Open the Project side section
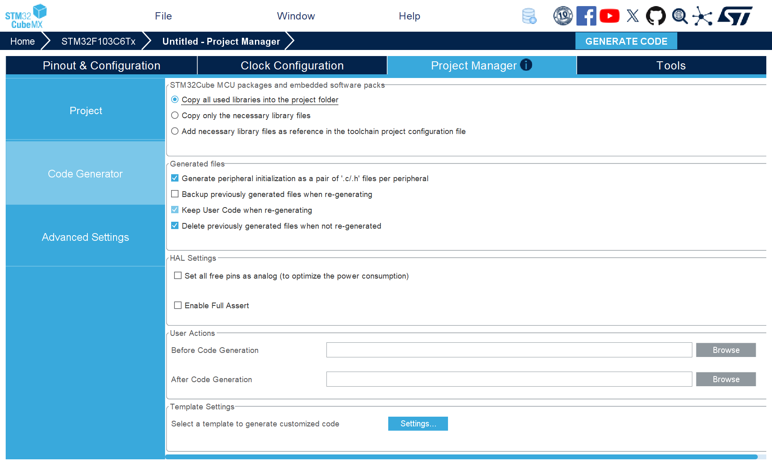Screen dimensions: 772x465 [85, 110]
